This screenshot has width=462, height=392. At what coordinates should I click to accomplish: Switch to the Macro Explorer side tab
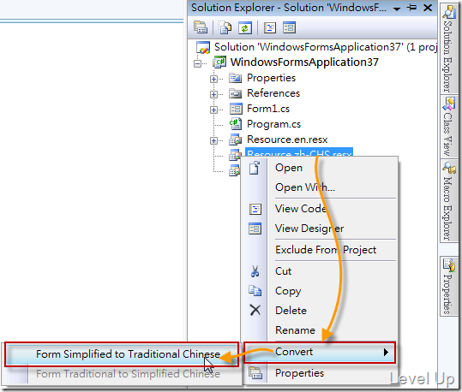[448, 201]
